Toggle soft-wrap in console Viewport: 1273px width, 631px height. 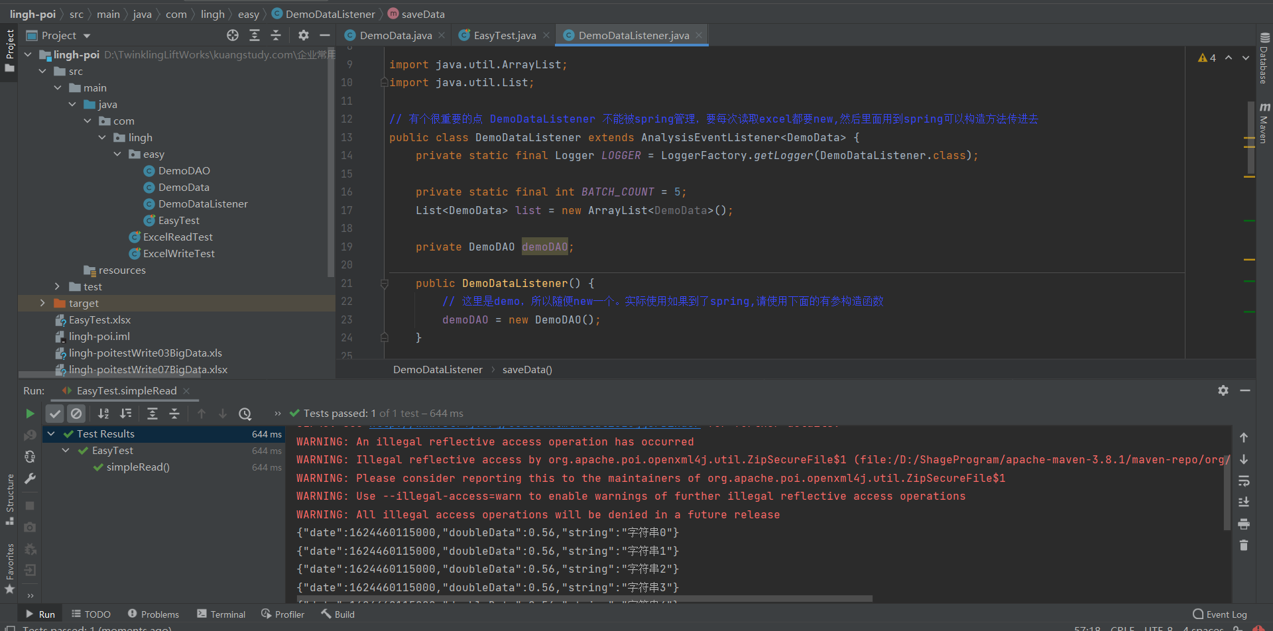[x=1244, y=481]
